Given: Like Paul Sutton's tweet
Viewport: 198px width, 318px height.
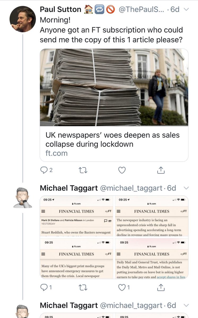Looking at the screenshot, I should click(x=122, y=170).
